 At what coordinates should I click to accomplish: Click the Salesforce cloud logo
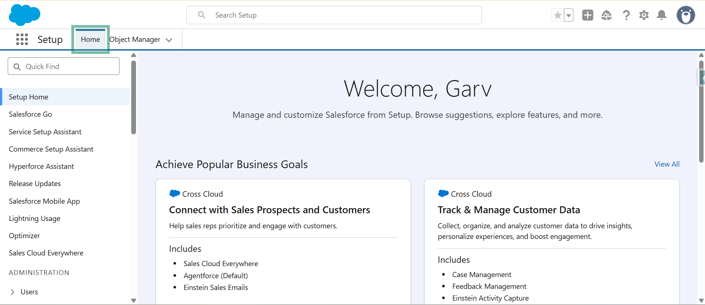(24, 15)
